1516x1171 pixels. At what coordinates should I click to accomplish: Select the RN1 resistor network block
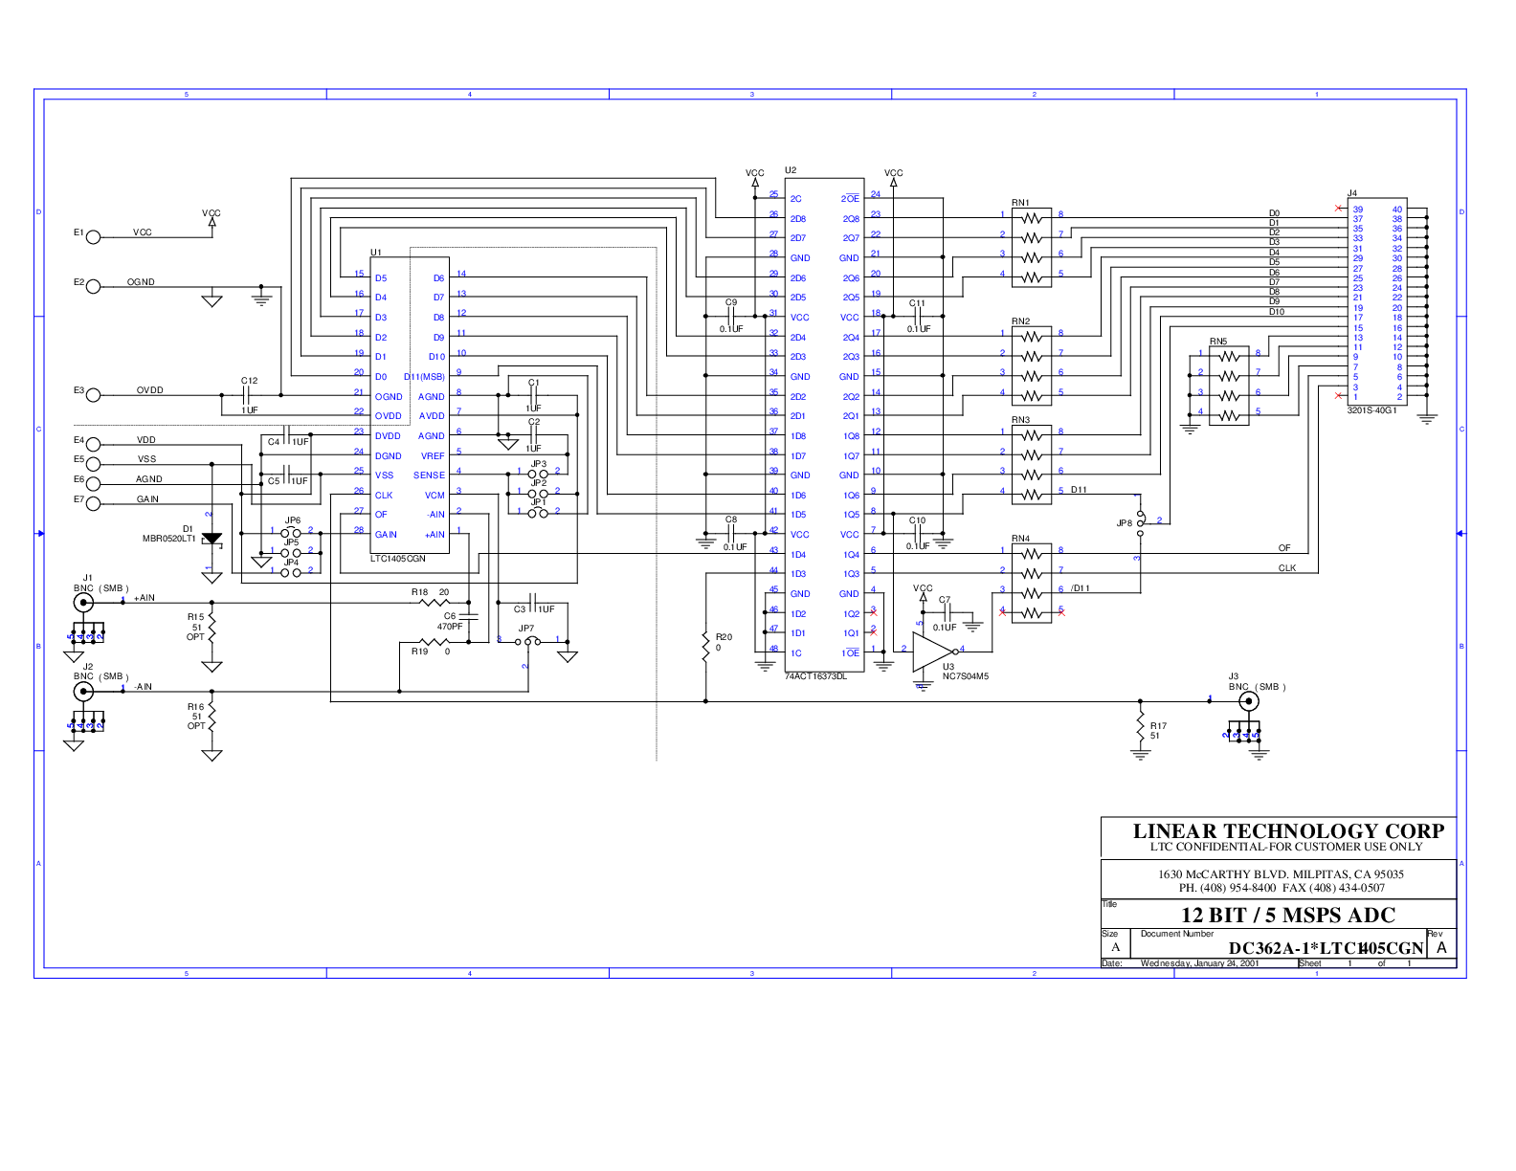pos(1031,248)
